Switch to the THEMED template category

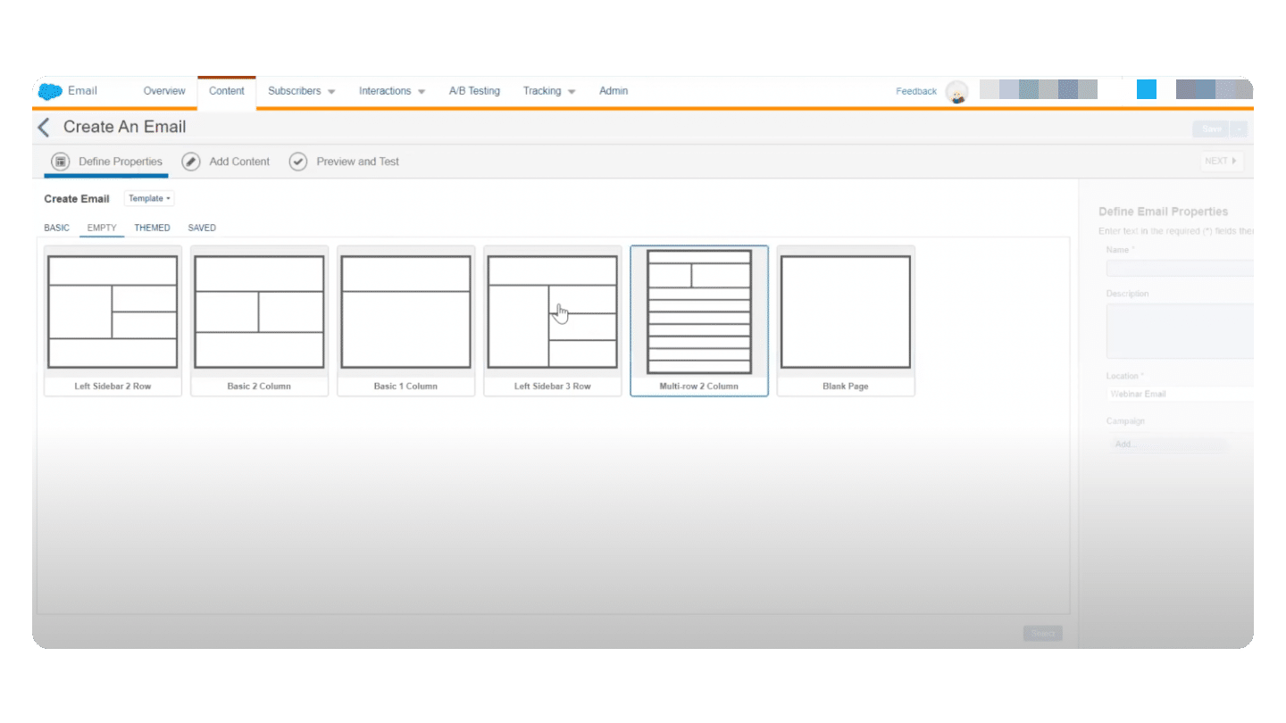tap(152, 228)
